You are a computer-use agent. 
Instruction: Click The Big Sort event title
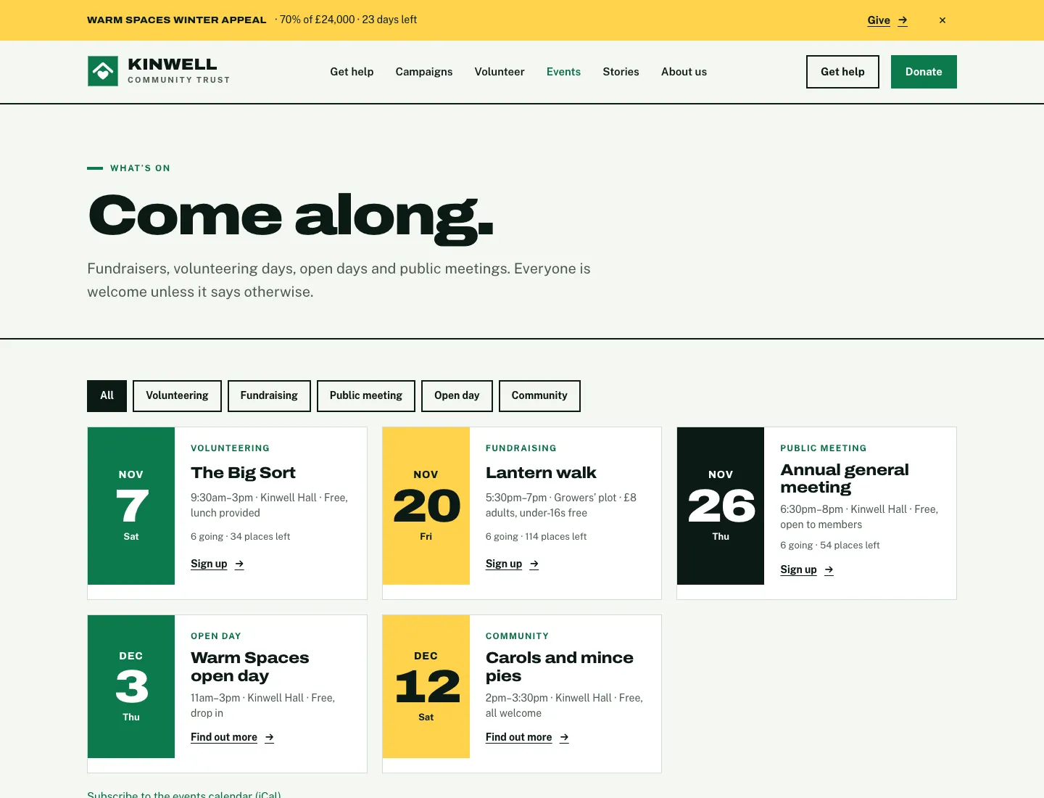pos(243,473)
